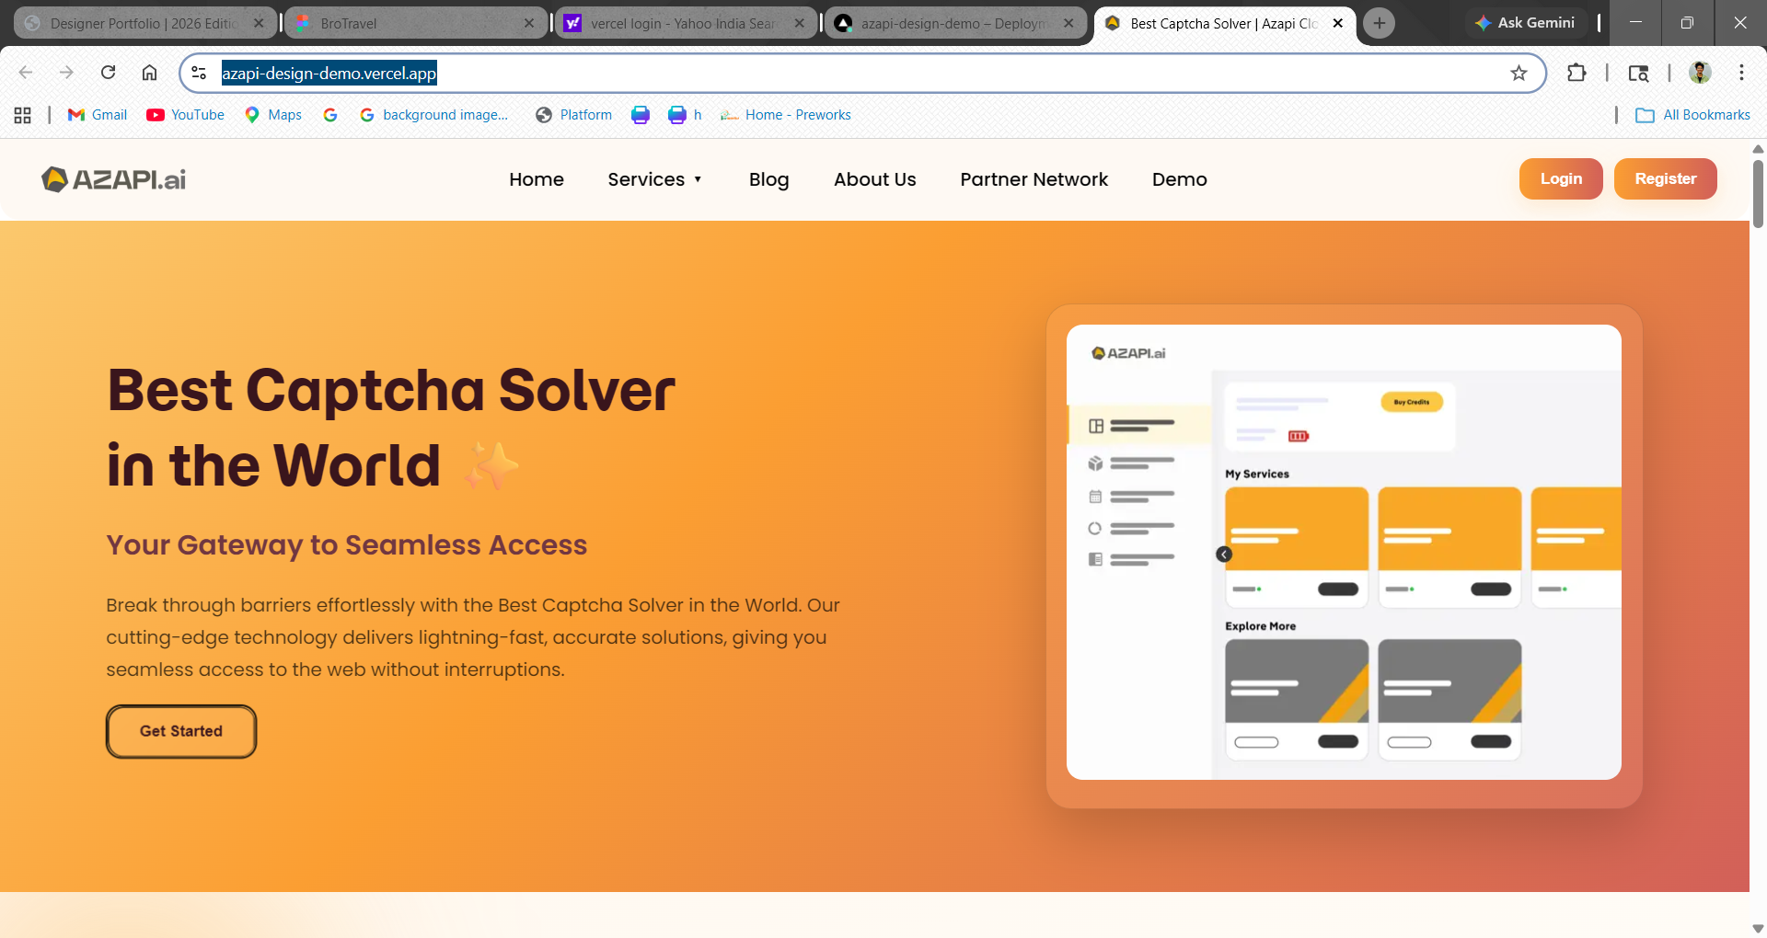The height and width of the screenshot is (938, 1767).
Task: Expand the Services dropdown menu
Action: pos(654,179)
